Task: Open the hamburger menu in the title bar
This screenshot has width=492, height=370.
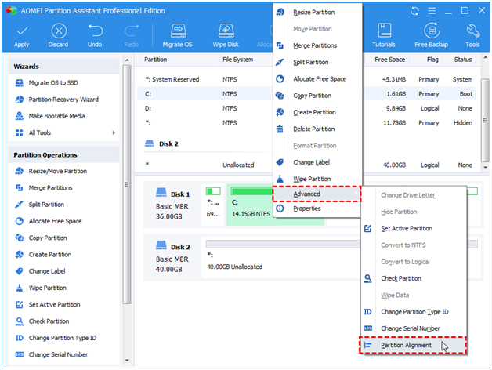Action: 432,11
